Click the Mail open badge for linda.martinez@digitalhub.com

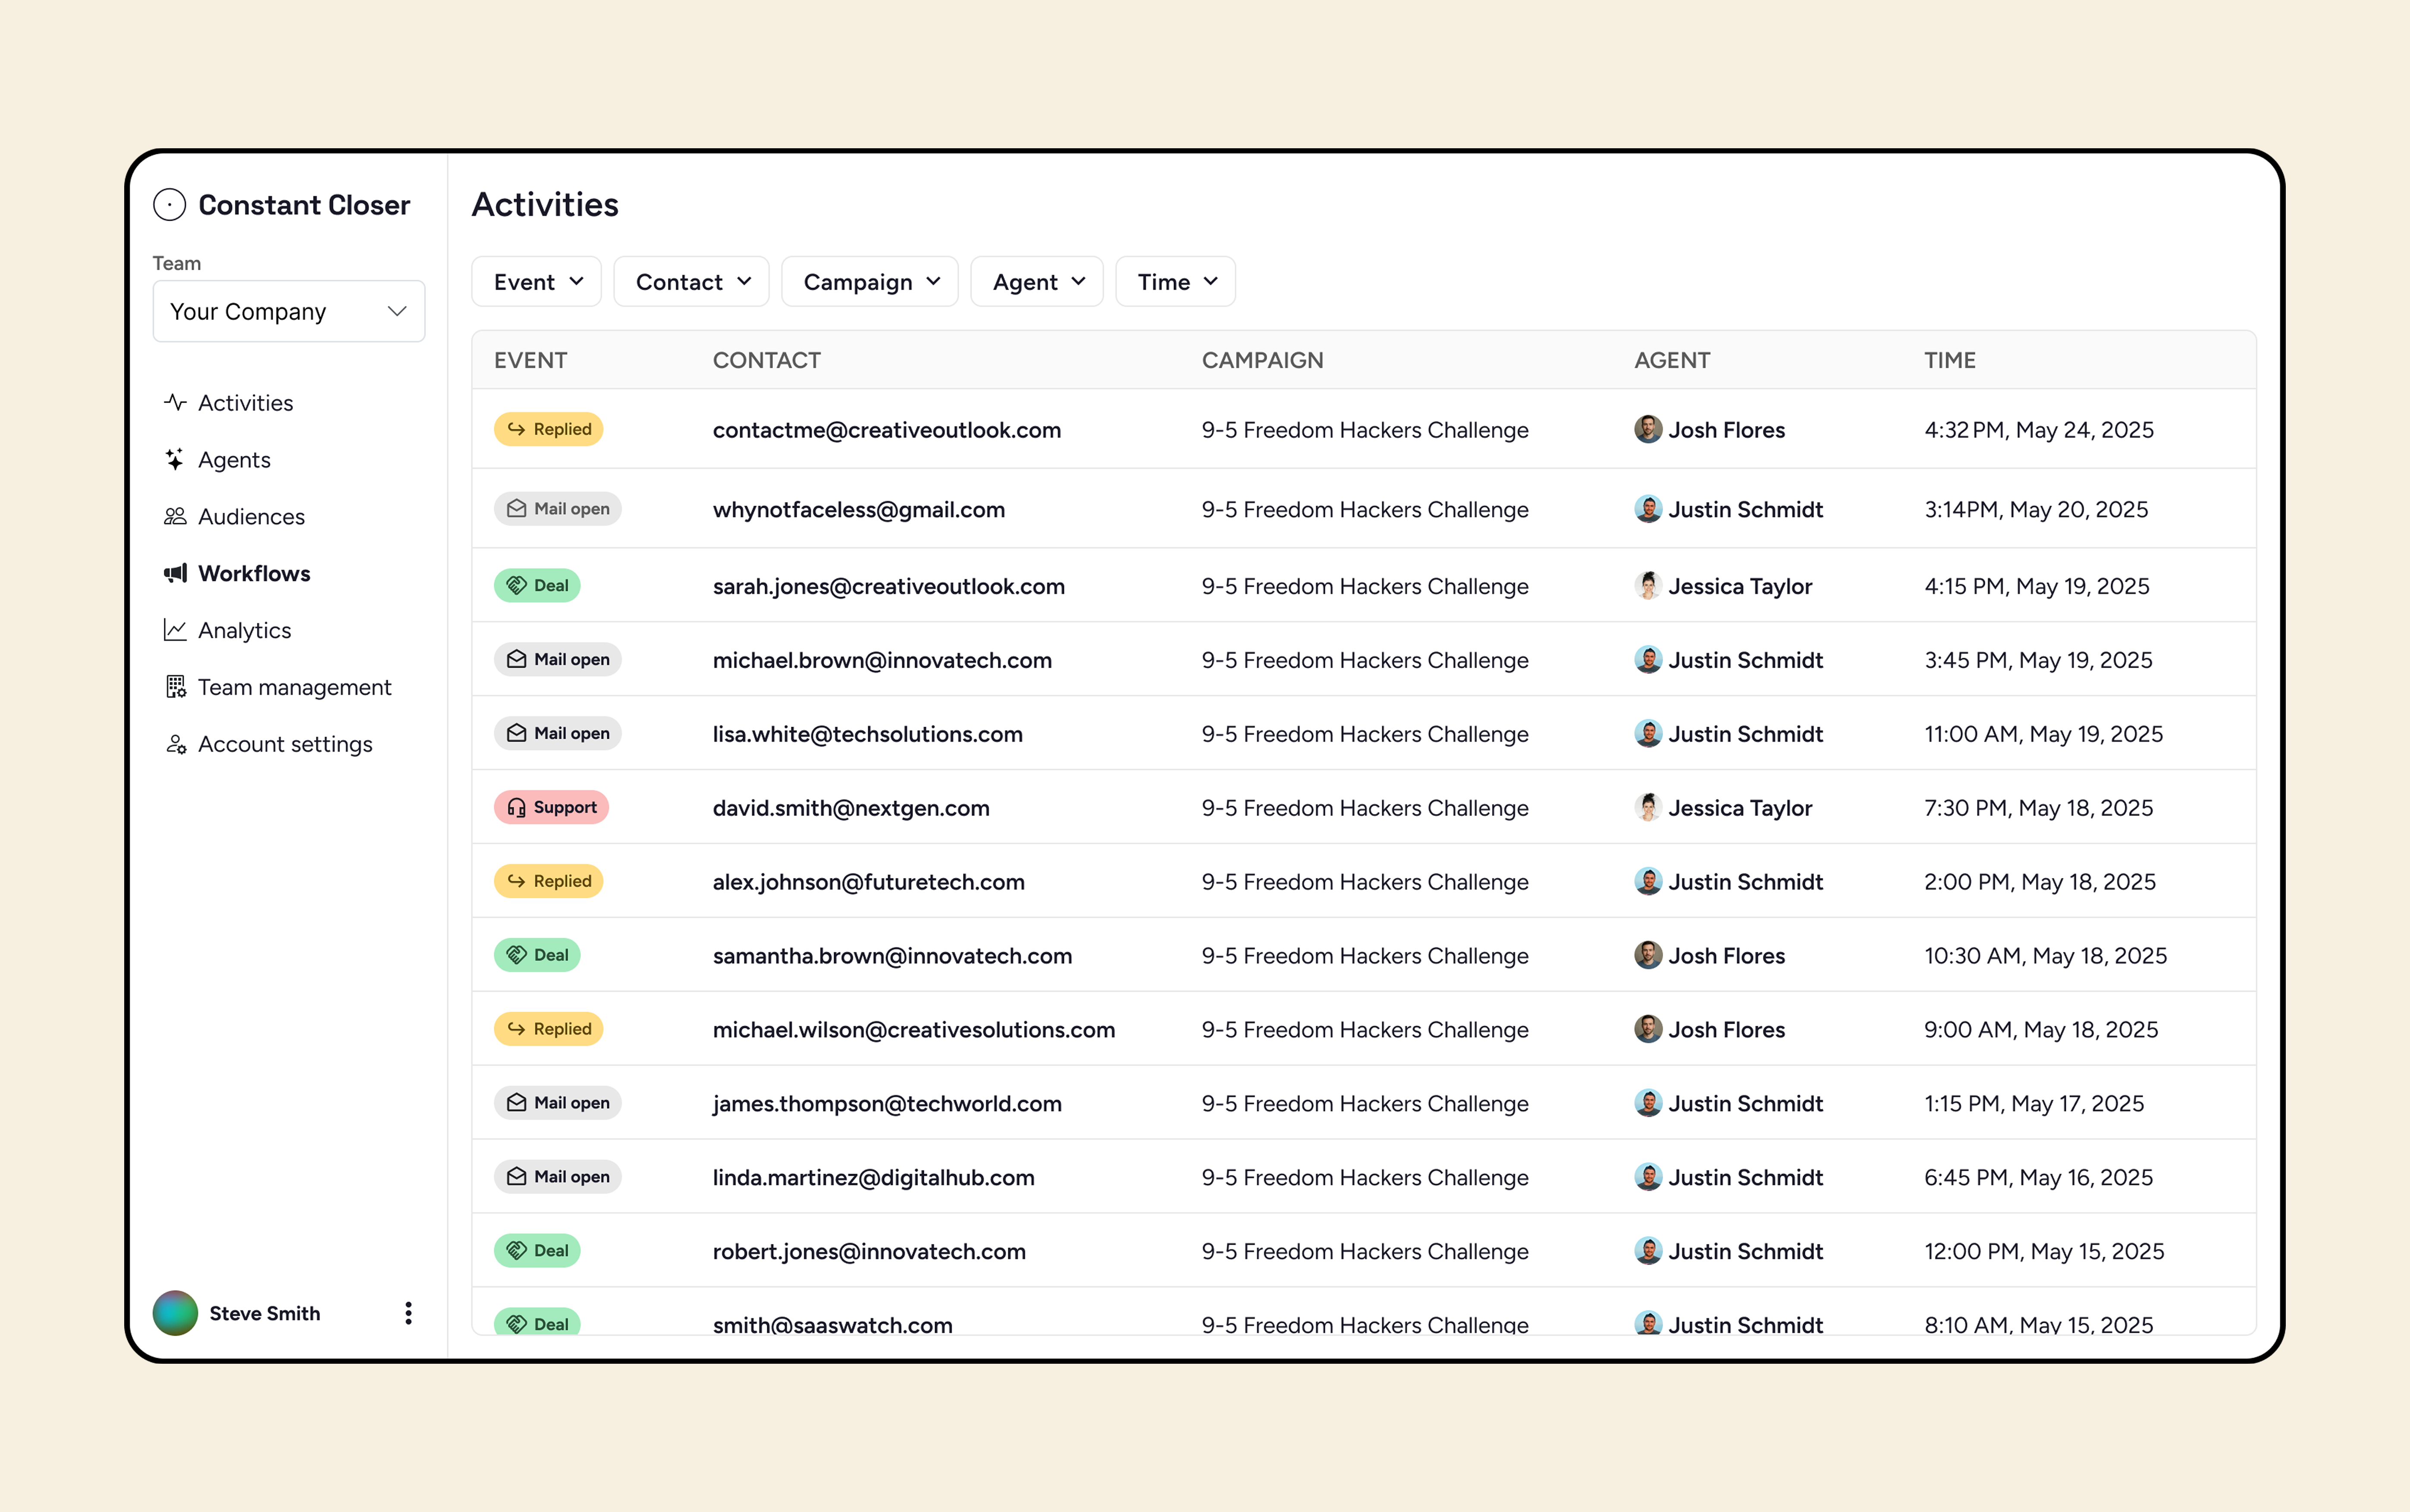[x=557, y=1177]
